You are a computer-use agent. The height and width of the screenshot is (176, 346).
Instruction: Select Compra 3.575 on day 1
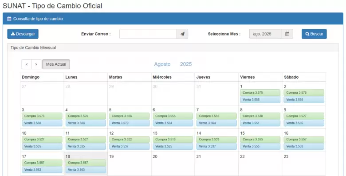point(260,92)
